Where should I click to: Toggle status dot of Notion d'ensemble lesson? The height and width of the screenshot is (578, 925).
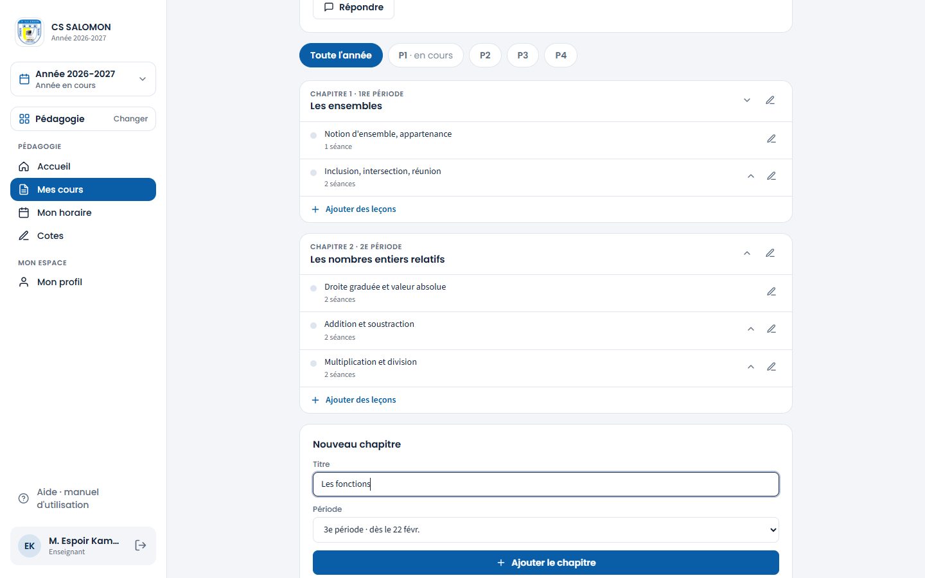tap(313, 136)
